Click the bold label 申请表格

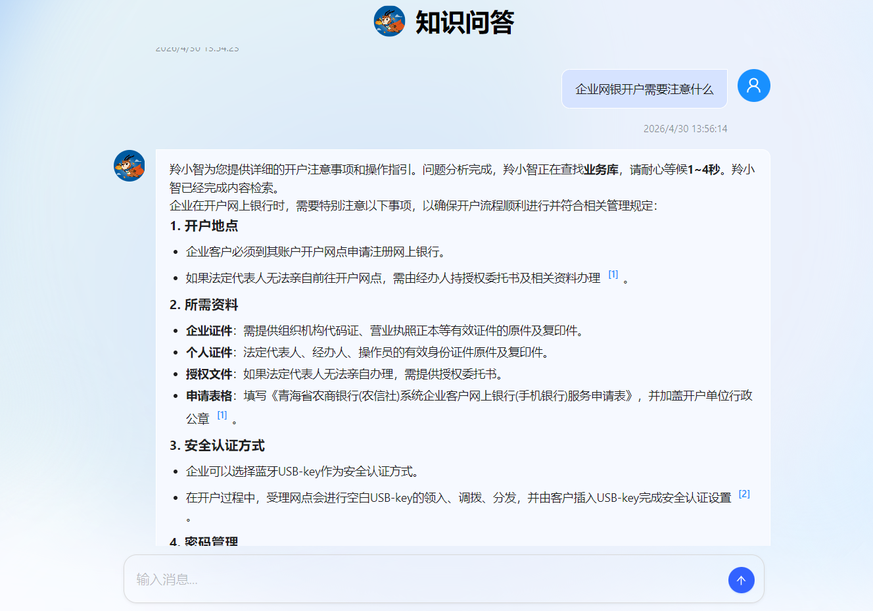coord(209,396)
